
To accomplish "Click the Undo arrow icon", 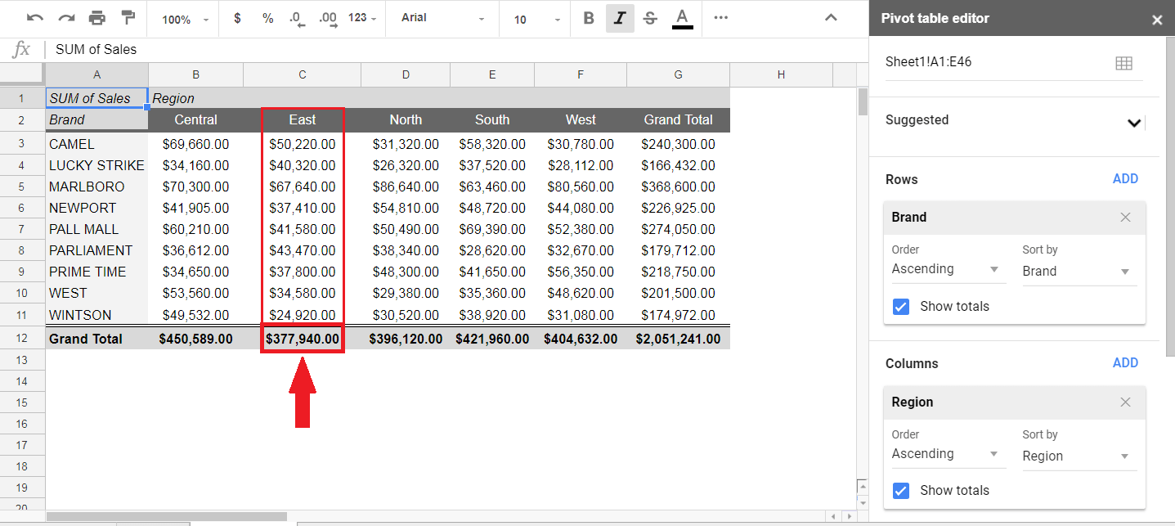I will pyautogui.click(x=35, y=18).
